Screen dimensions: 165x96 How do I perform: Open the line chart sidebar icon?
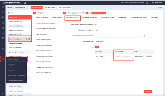[x=3, y=33]
